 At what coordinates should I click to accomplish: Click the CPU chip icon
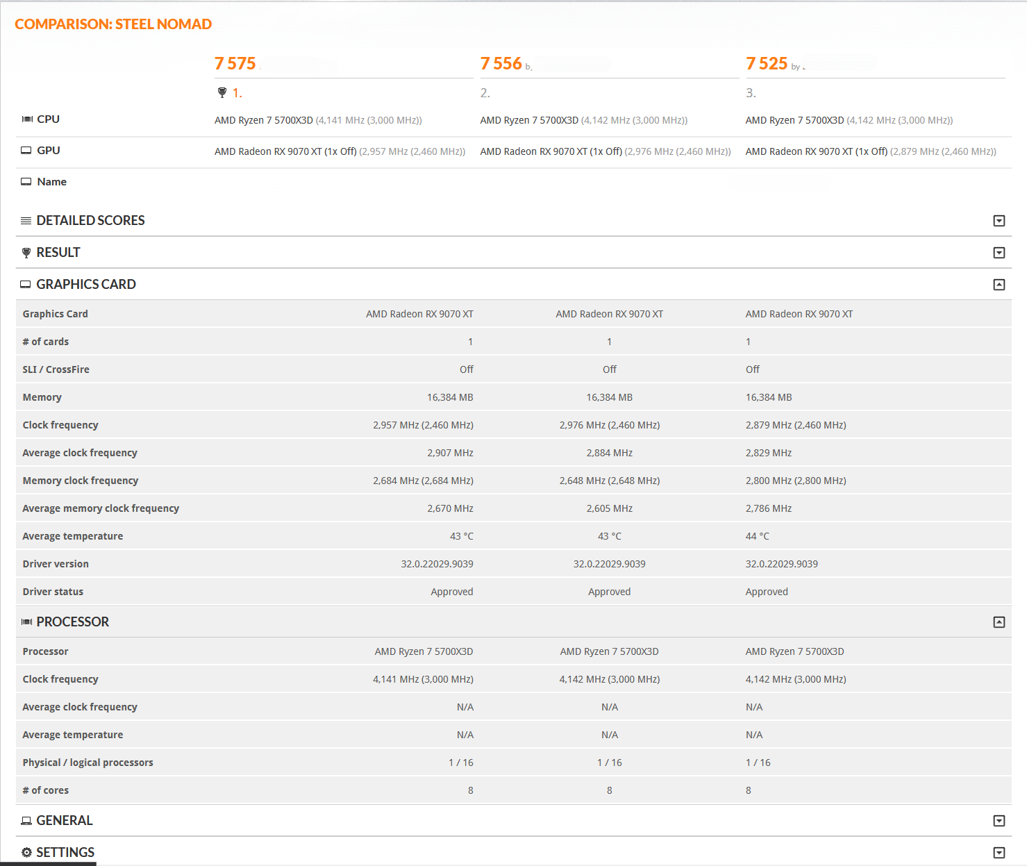point(27,119)
